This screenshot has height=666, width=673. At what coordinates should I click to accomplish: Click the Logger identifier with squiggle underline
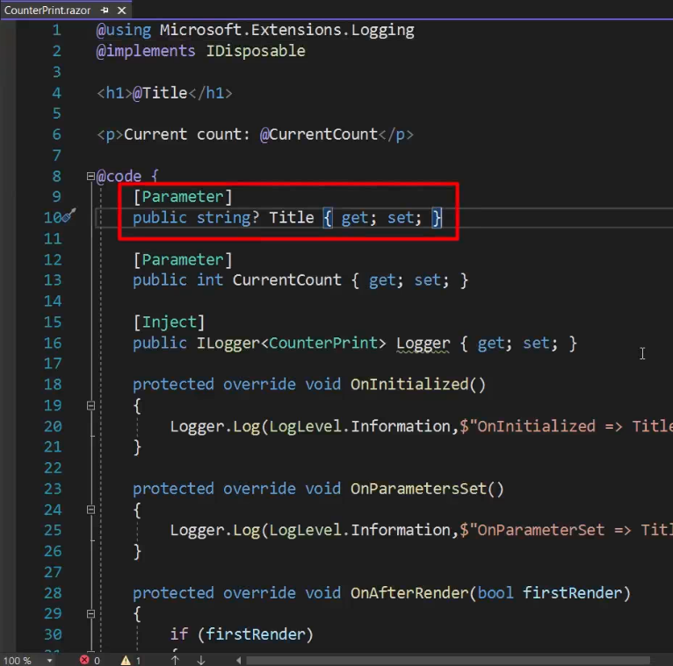click(x=423, y=344)
